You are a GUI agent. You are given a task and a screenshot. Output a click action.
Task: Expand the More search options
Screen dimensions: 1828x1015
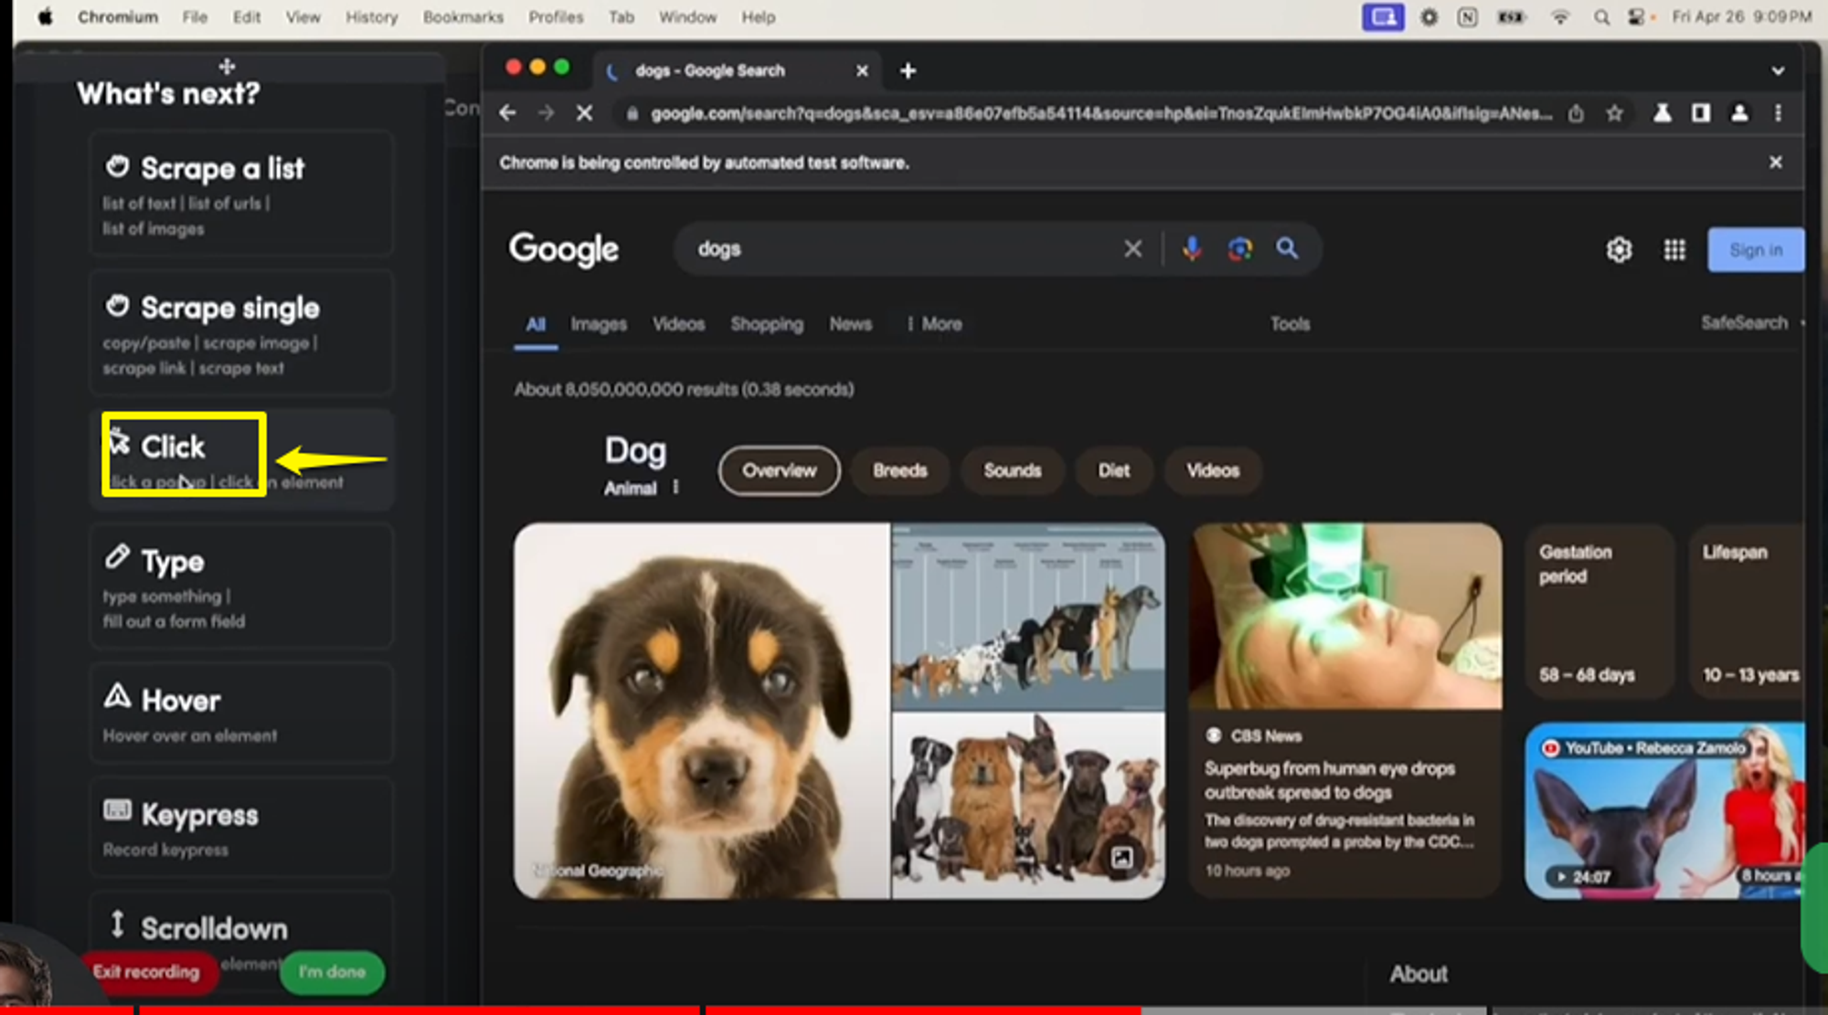934,324
